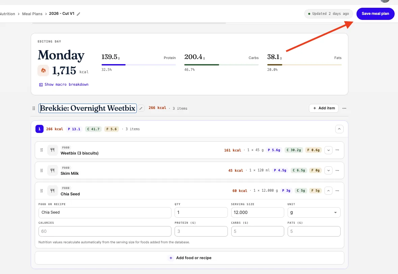398x274 pixels.
Task: Click the F 5.6 fats badge
Action: [x=111, y=129]
